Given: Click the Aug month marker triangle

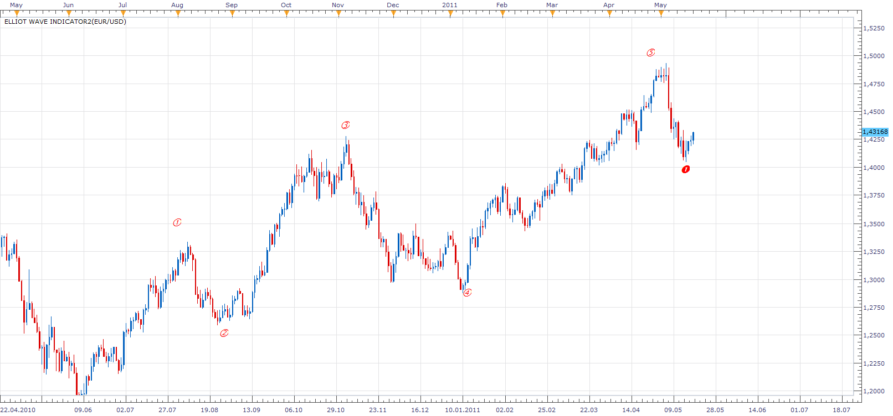Looking at the screenshot, I should [178, 13].
